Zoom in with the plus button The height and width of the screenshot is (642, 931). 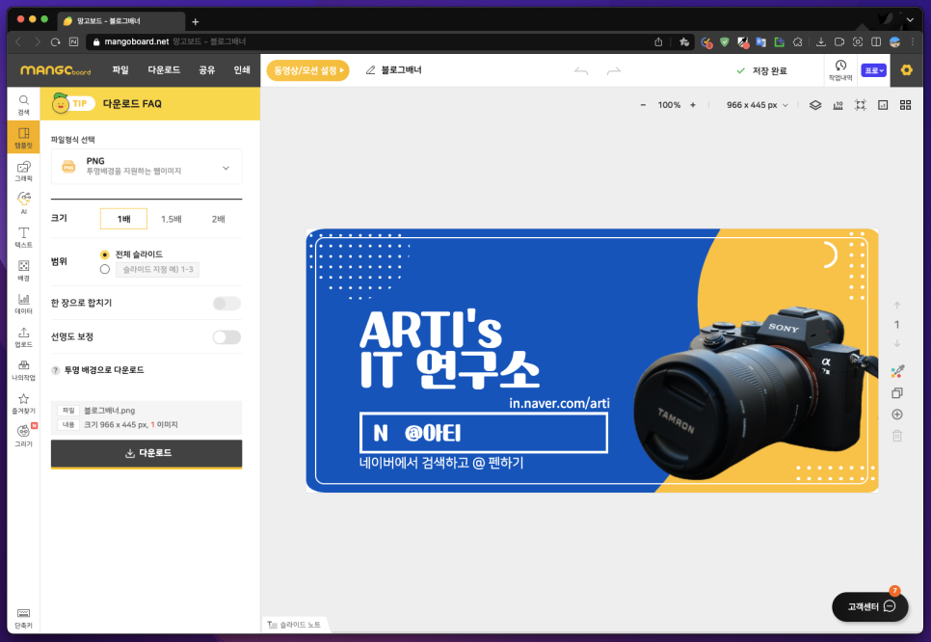point(692,105)
